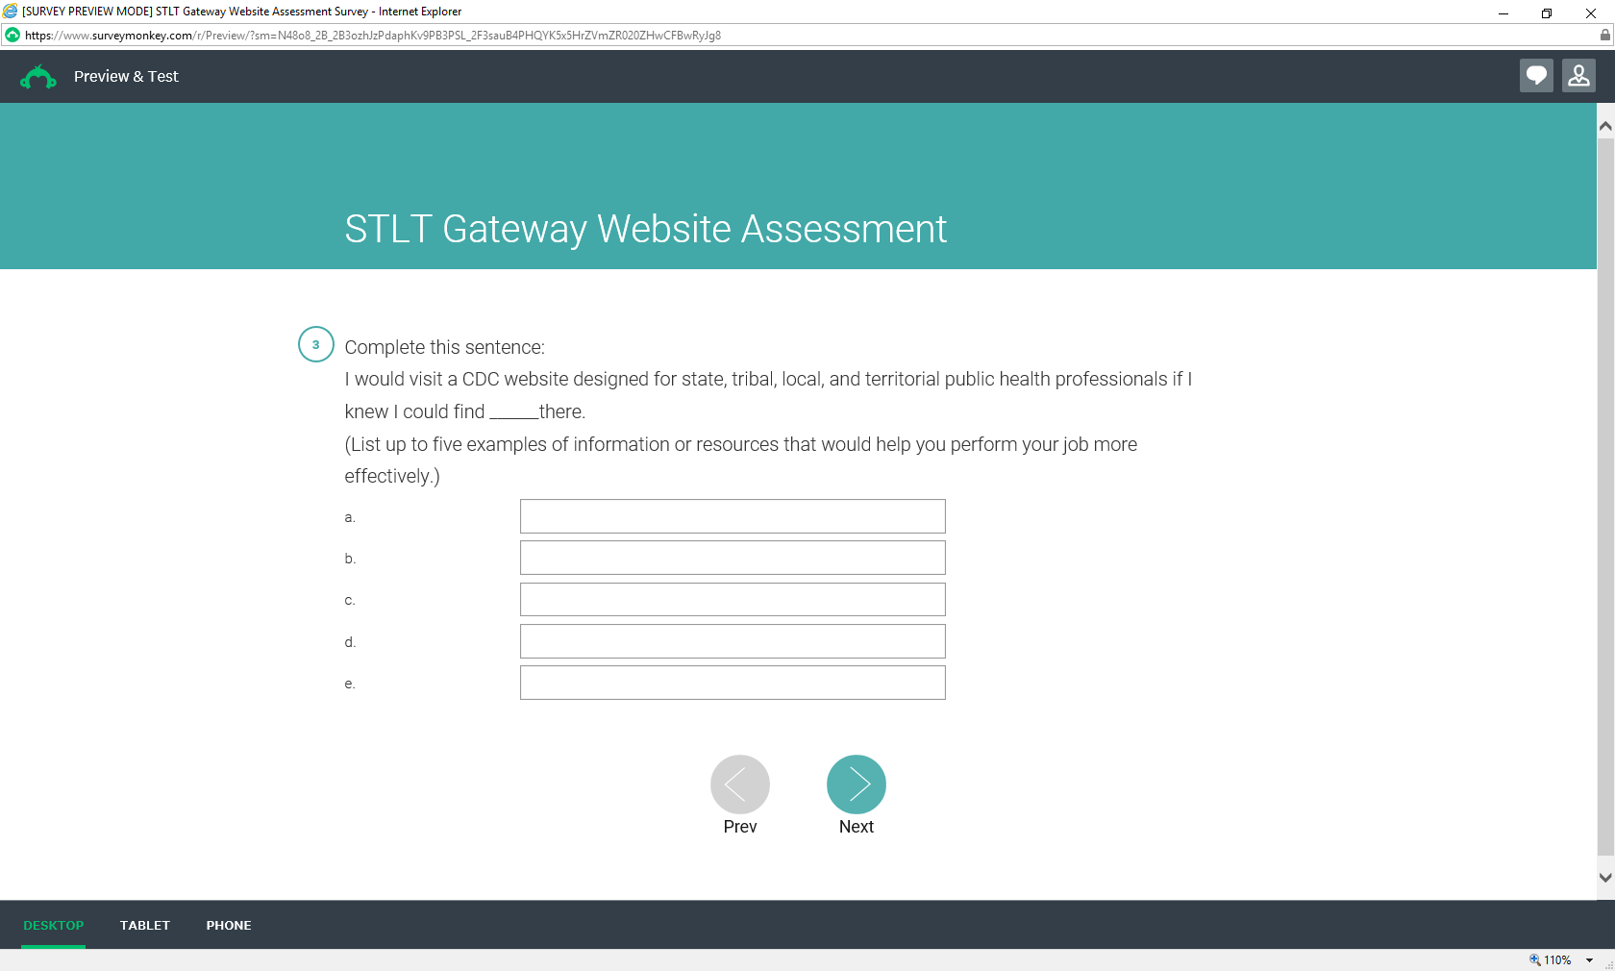
Task: Click the answer field for item e.
Action: (733, 683)
